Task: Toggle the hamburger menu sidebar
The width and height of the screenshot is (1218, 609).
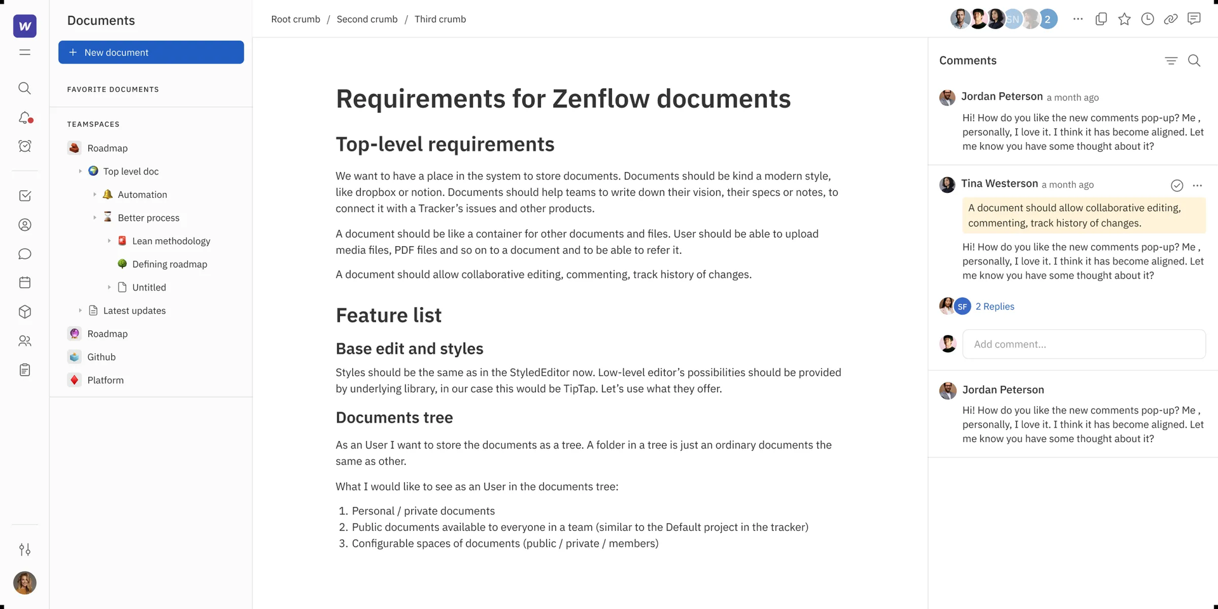Action: (x=25, y=52)
